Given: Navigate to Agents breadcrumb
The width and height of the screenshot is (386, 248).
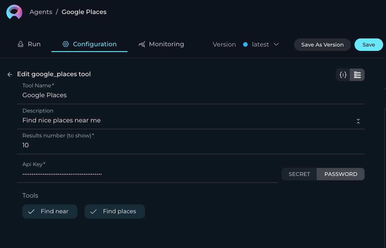Looking at the screenshot, I should tap(41, 12).
